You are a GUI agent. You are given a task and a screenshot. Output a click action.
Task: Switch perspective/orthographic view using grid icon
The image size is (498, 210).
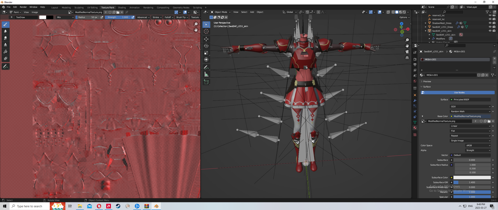(407, 58)
